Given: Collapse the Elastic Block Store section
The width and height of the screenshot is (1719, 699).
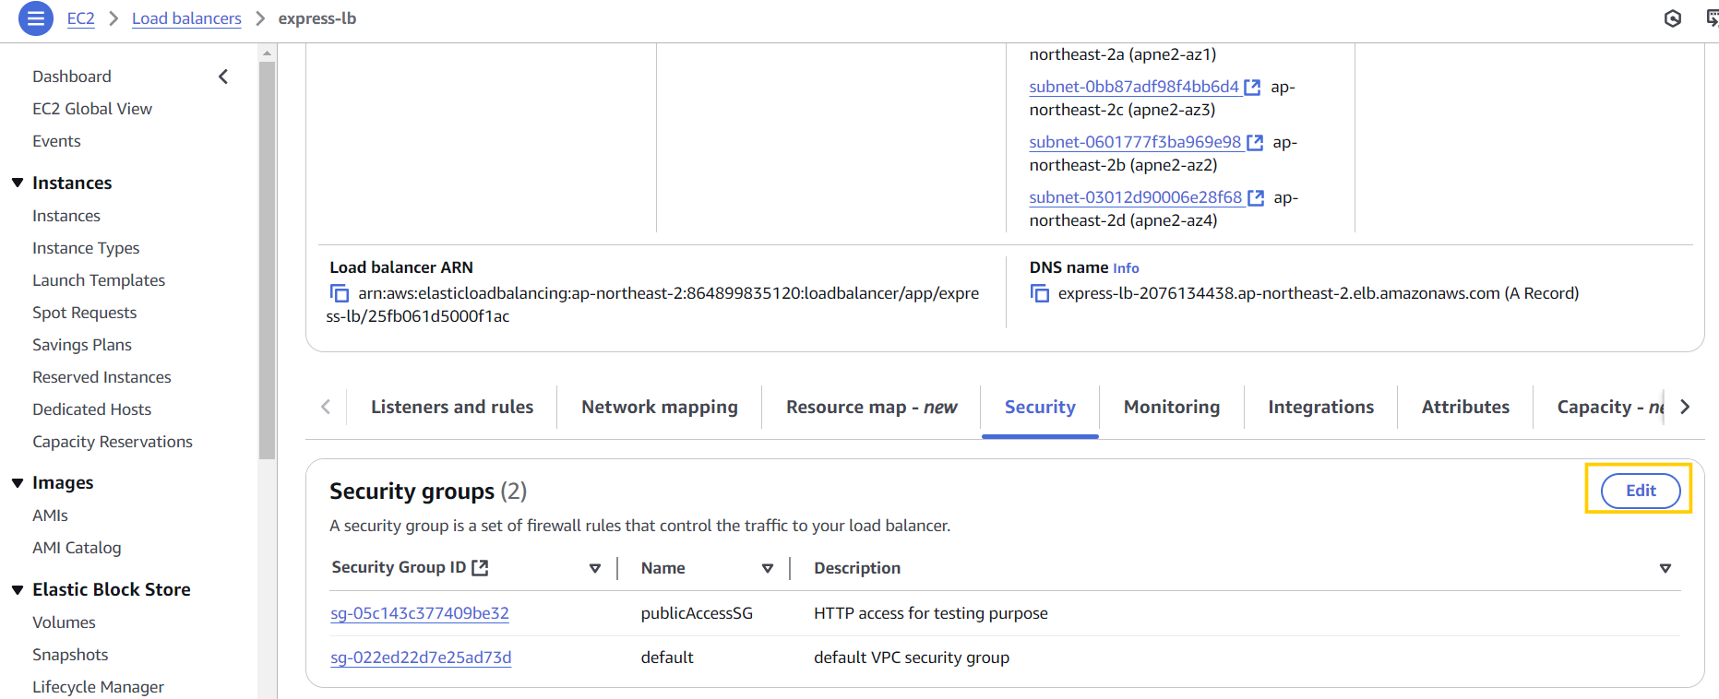Looking at the screenshot, I should click(18, 589).
